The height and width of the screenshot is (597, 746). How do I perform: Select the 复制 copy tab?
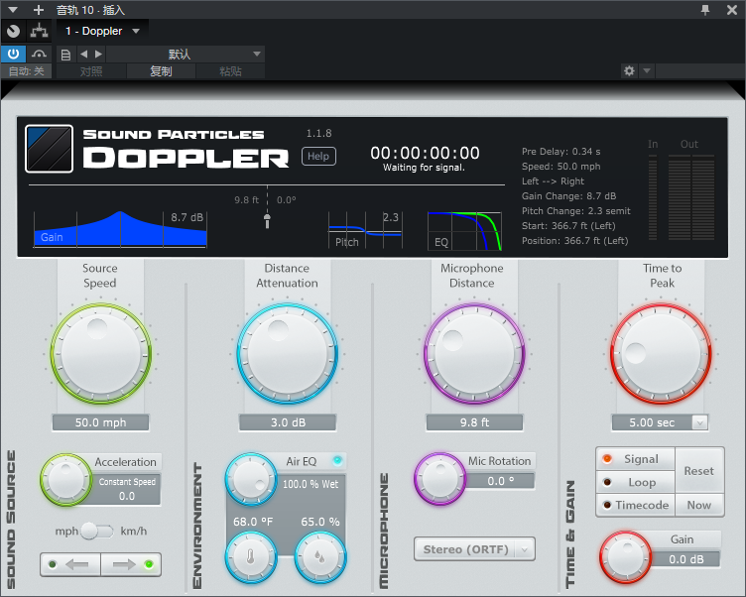[161, 71]
